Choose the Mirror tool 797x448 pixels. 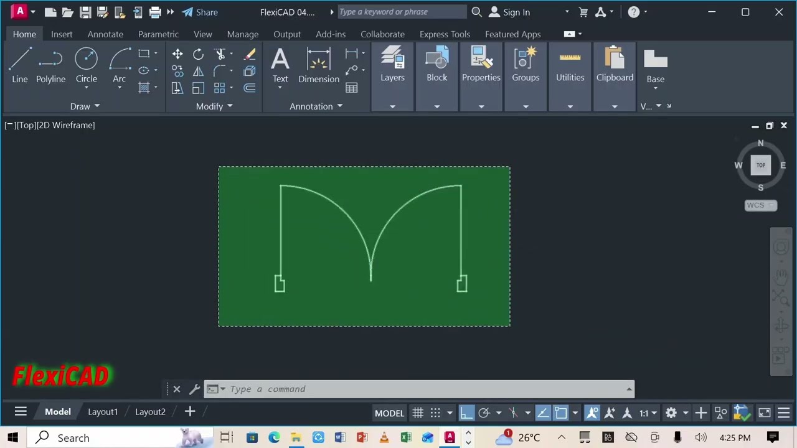click(198, 71)
